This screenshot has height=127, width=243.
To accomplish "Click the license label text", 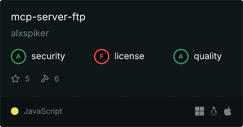I will tap(129, 56).
